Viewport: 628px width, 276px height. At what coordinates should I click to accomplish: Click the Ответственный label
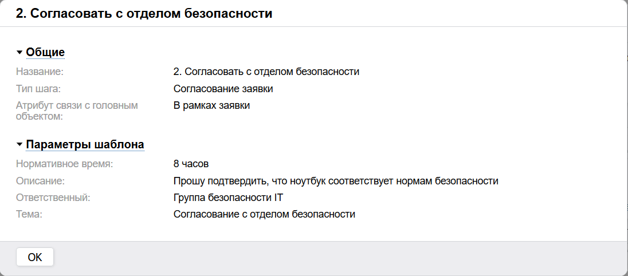pyautogui.click(x=53, y=198)
